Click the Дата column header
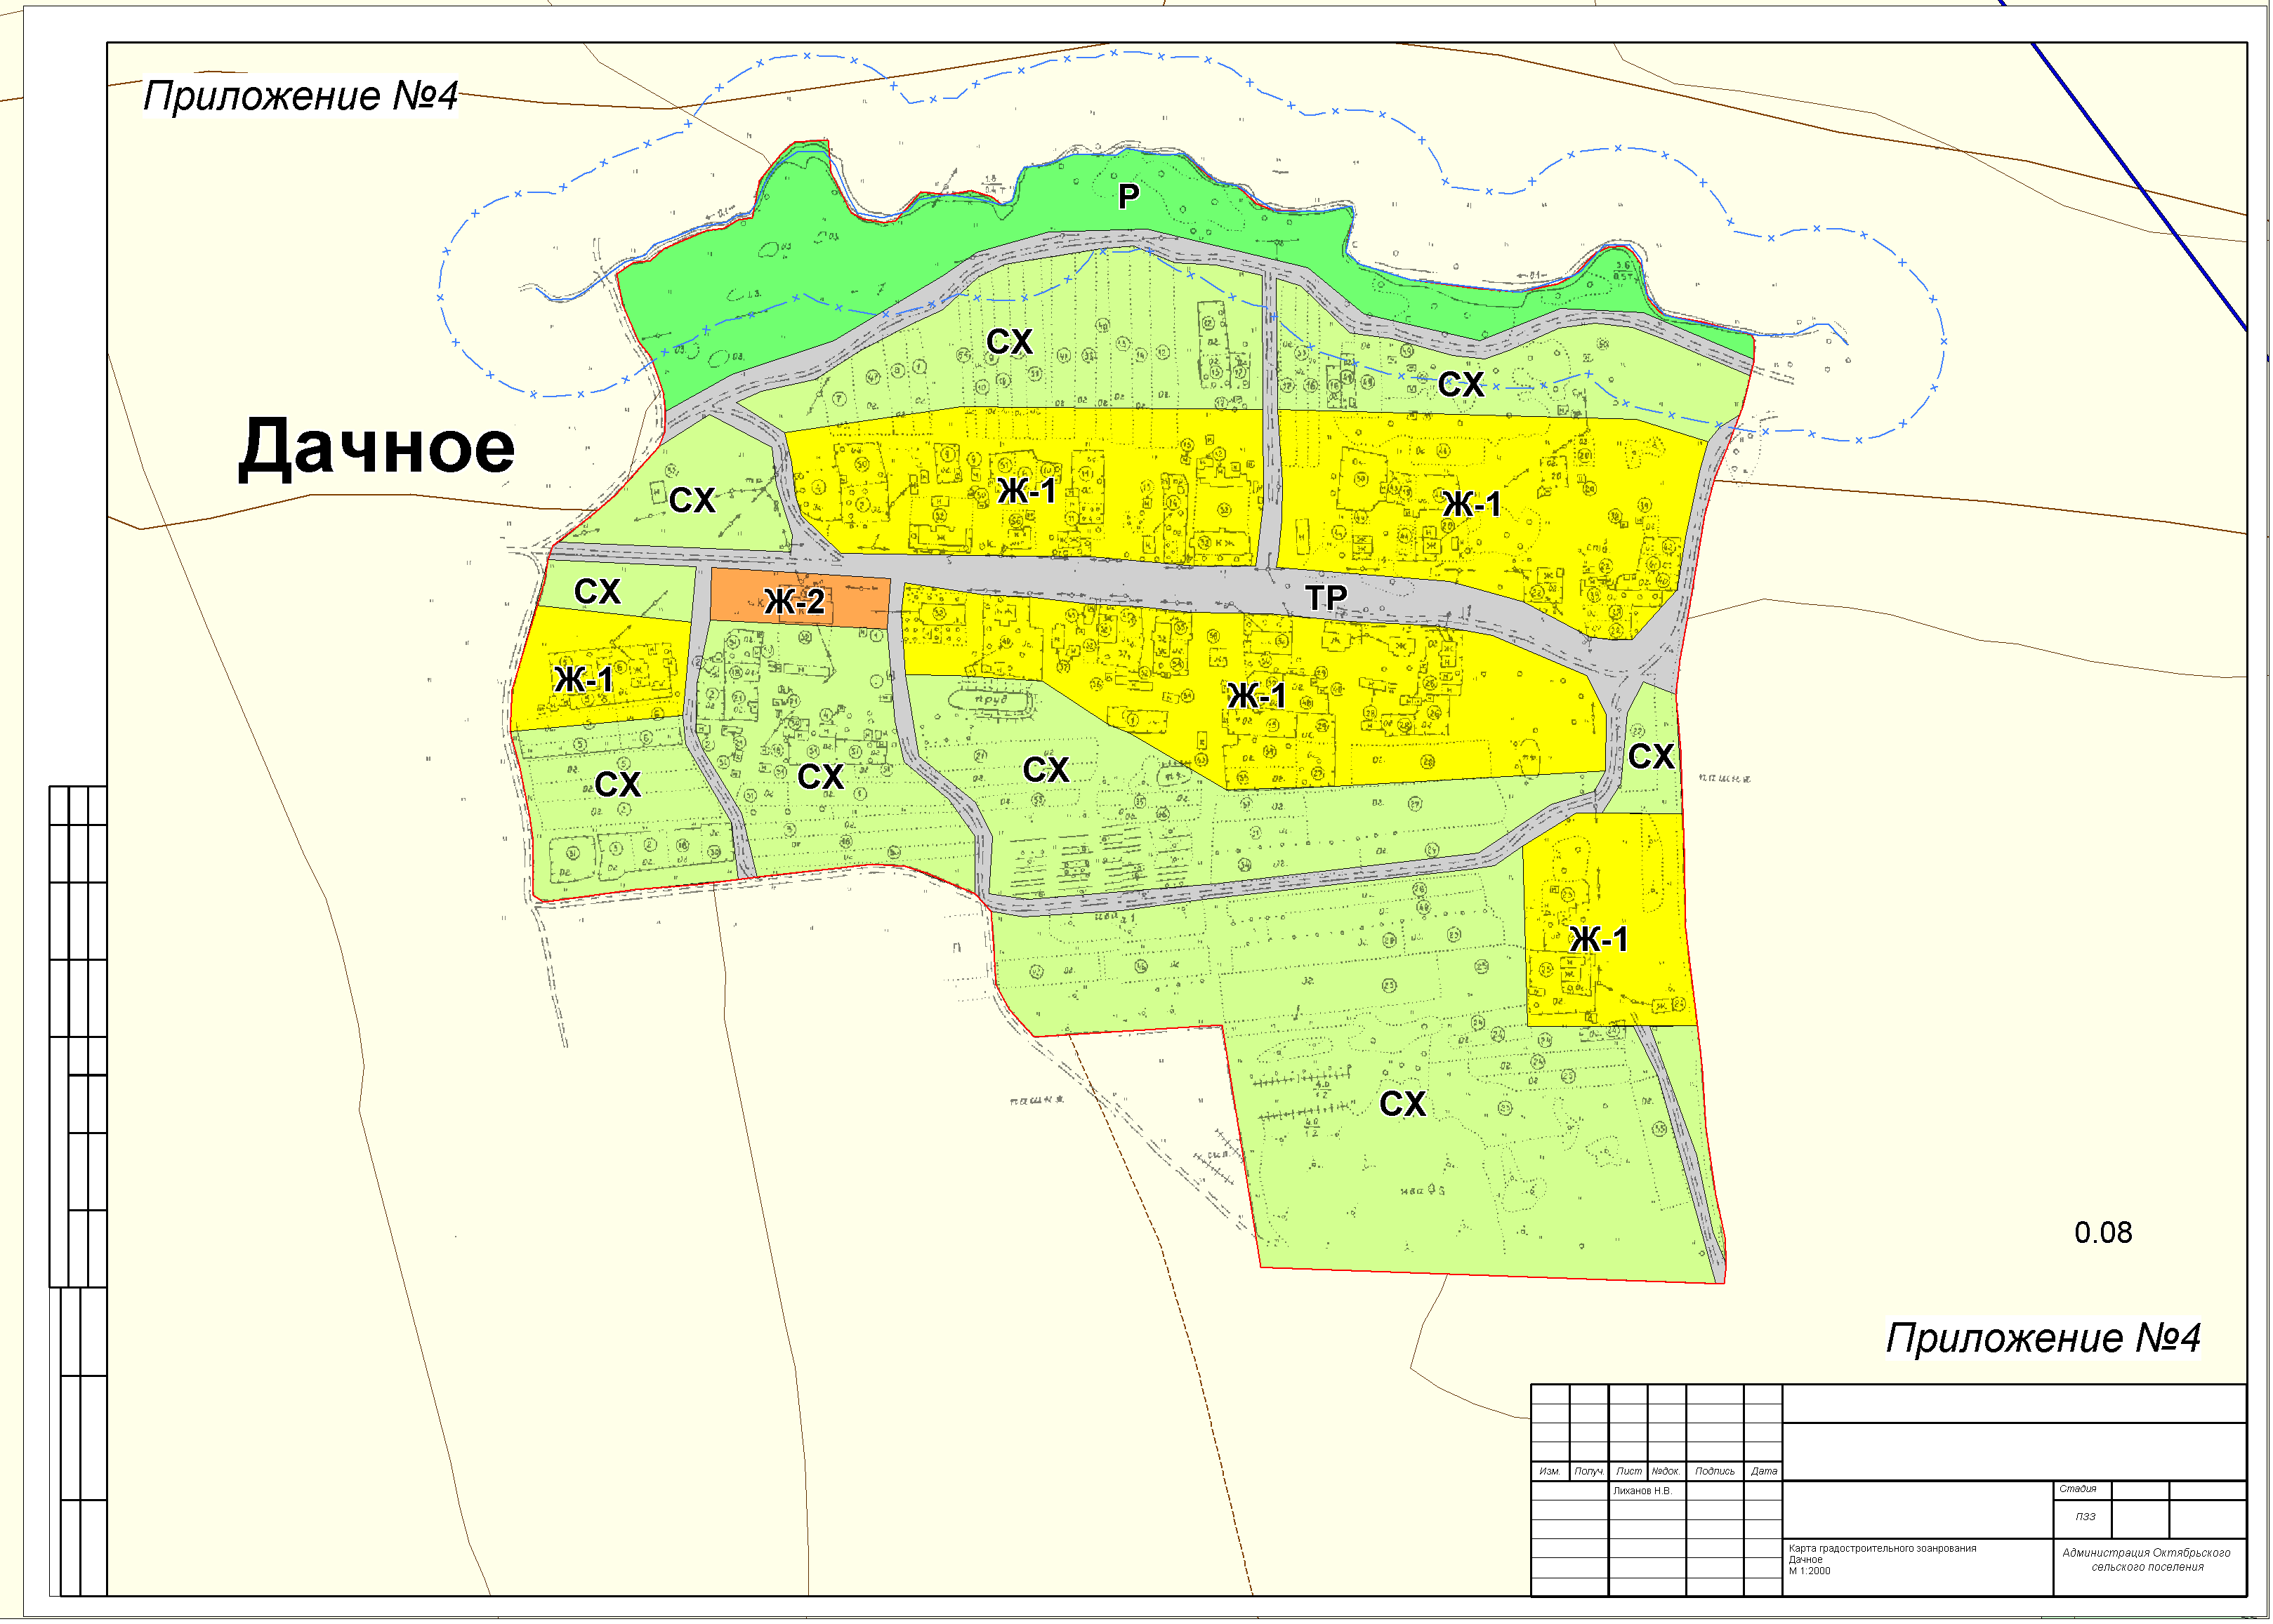This screenshot has height=1624, width=2273. [1764, 1472]
